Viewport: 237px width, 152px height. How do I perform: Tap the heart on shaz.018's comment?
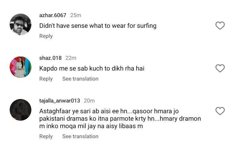(x=220, y=68)
